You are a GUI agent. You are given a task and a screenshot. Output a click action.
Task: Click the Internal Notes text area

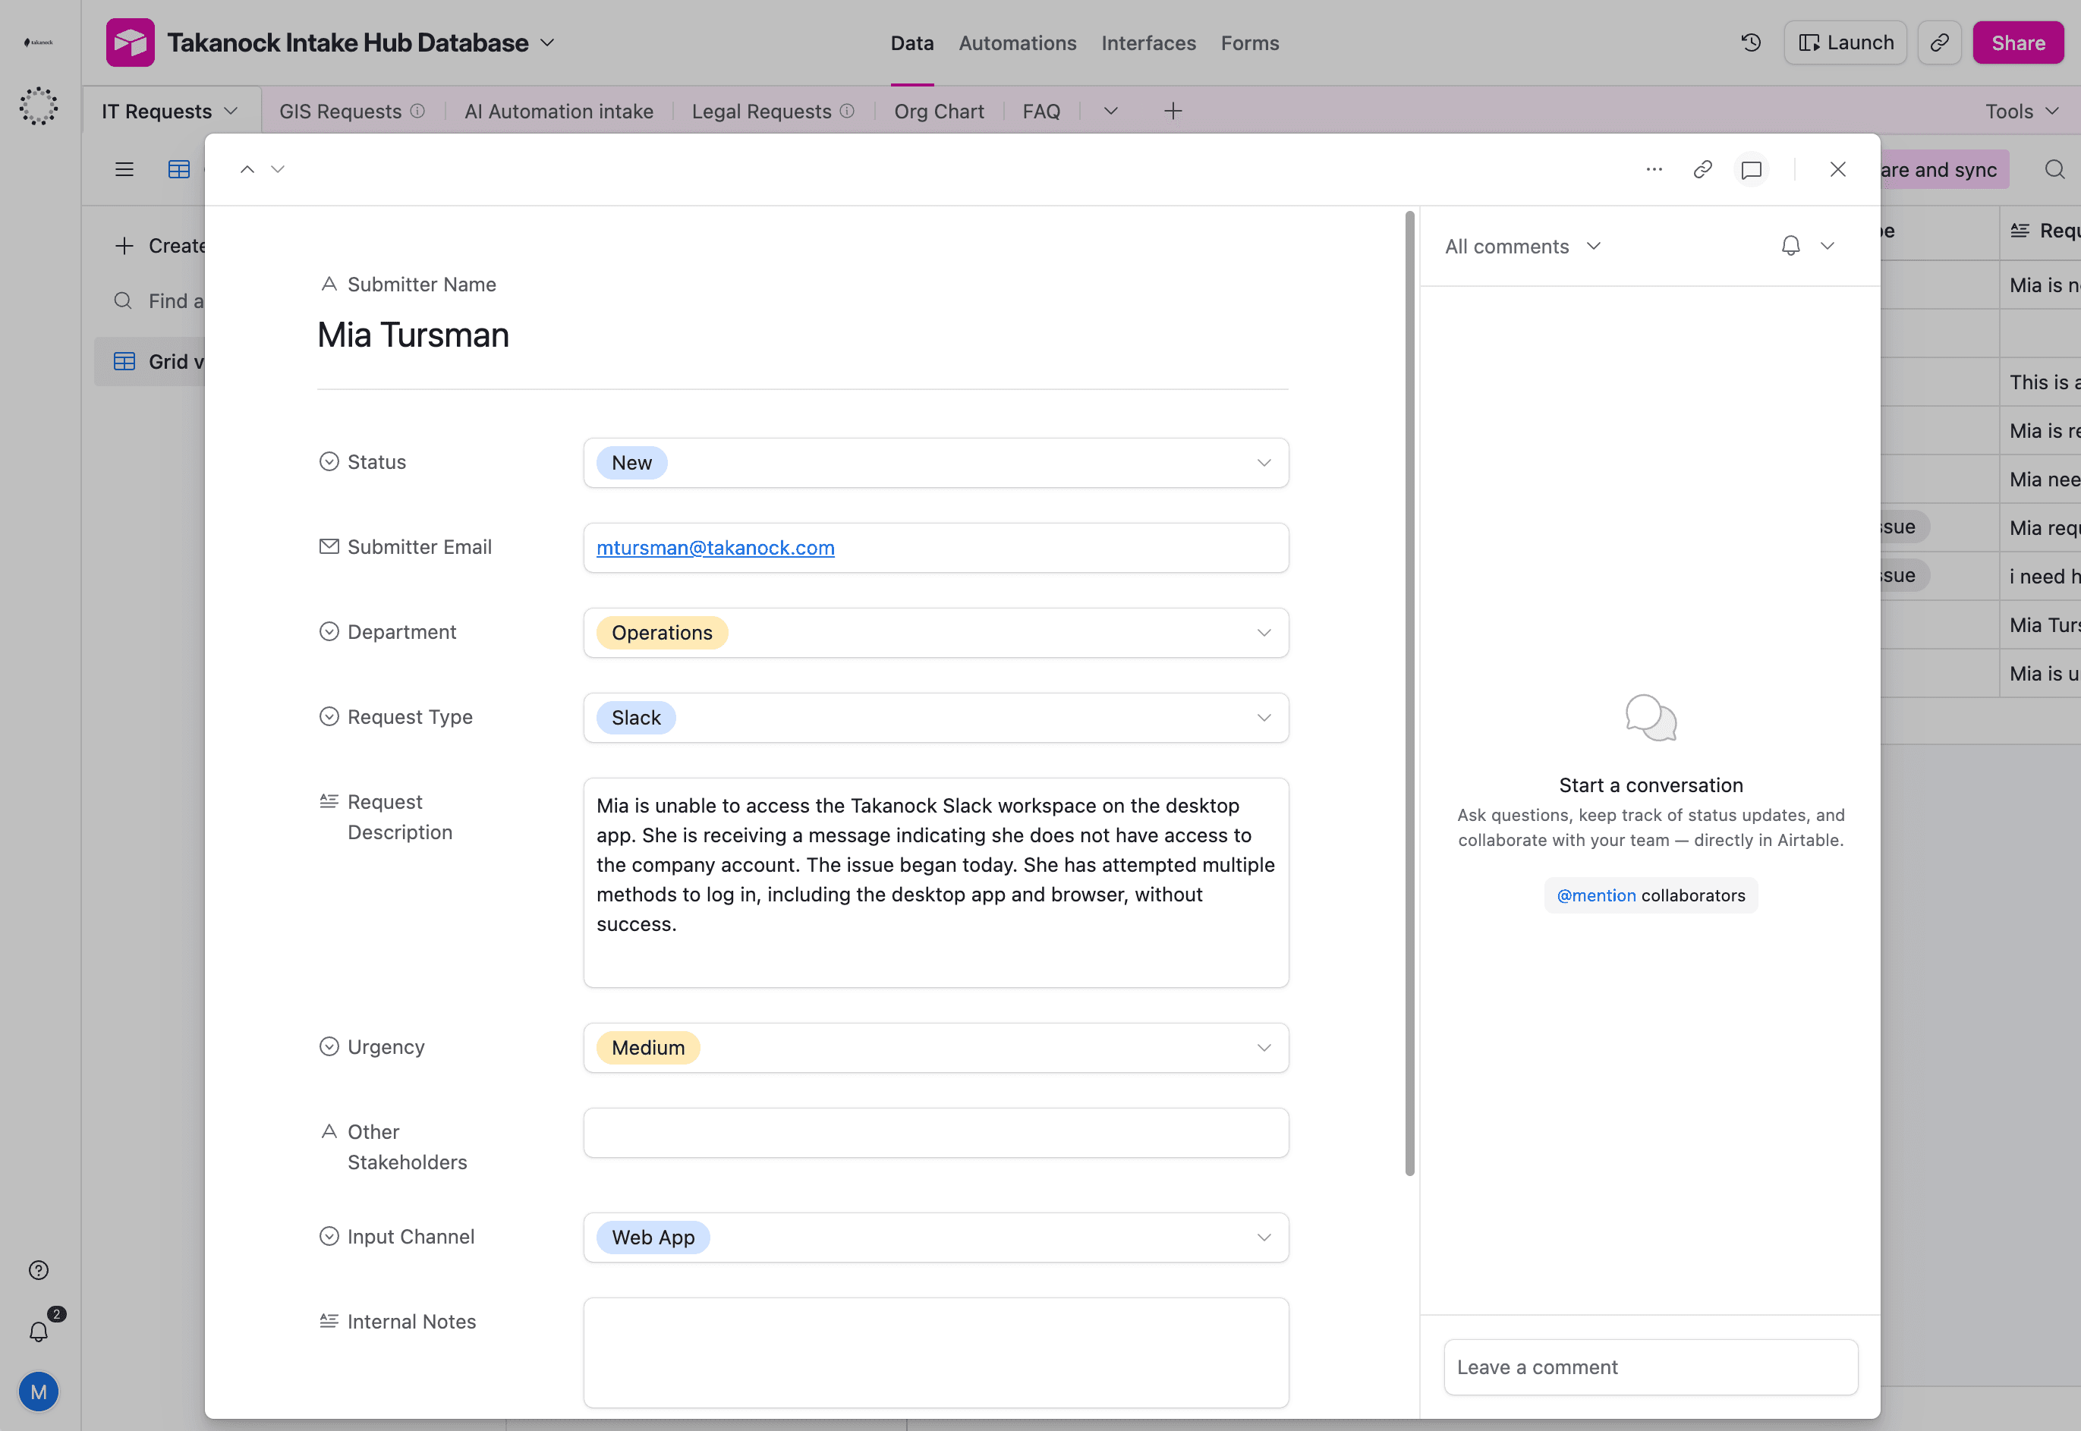[x=936, y=1353]
